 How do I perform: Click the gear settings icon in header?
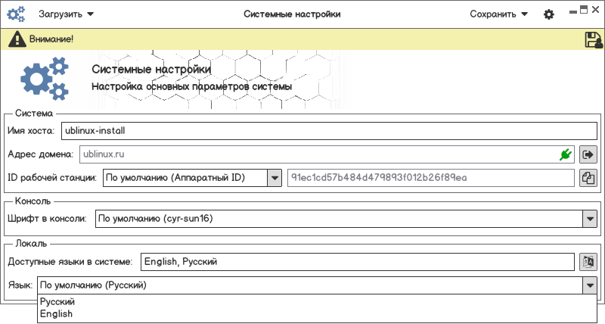click(x=549, y=14)
